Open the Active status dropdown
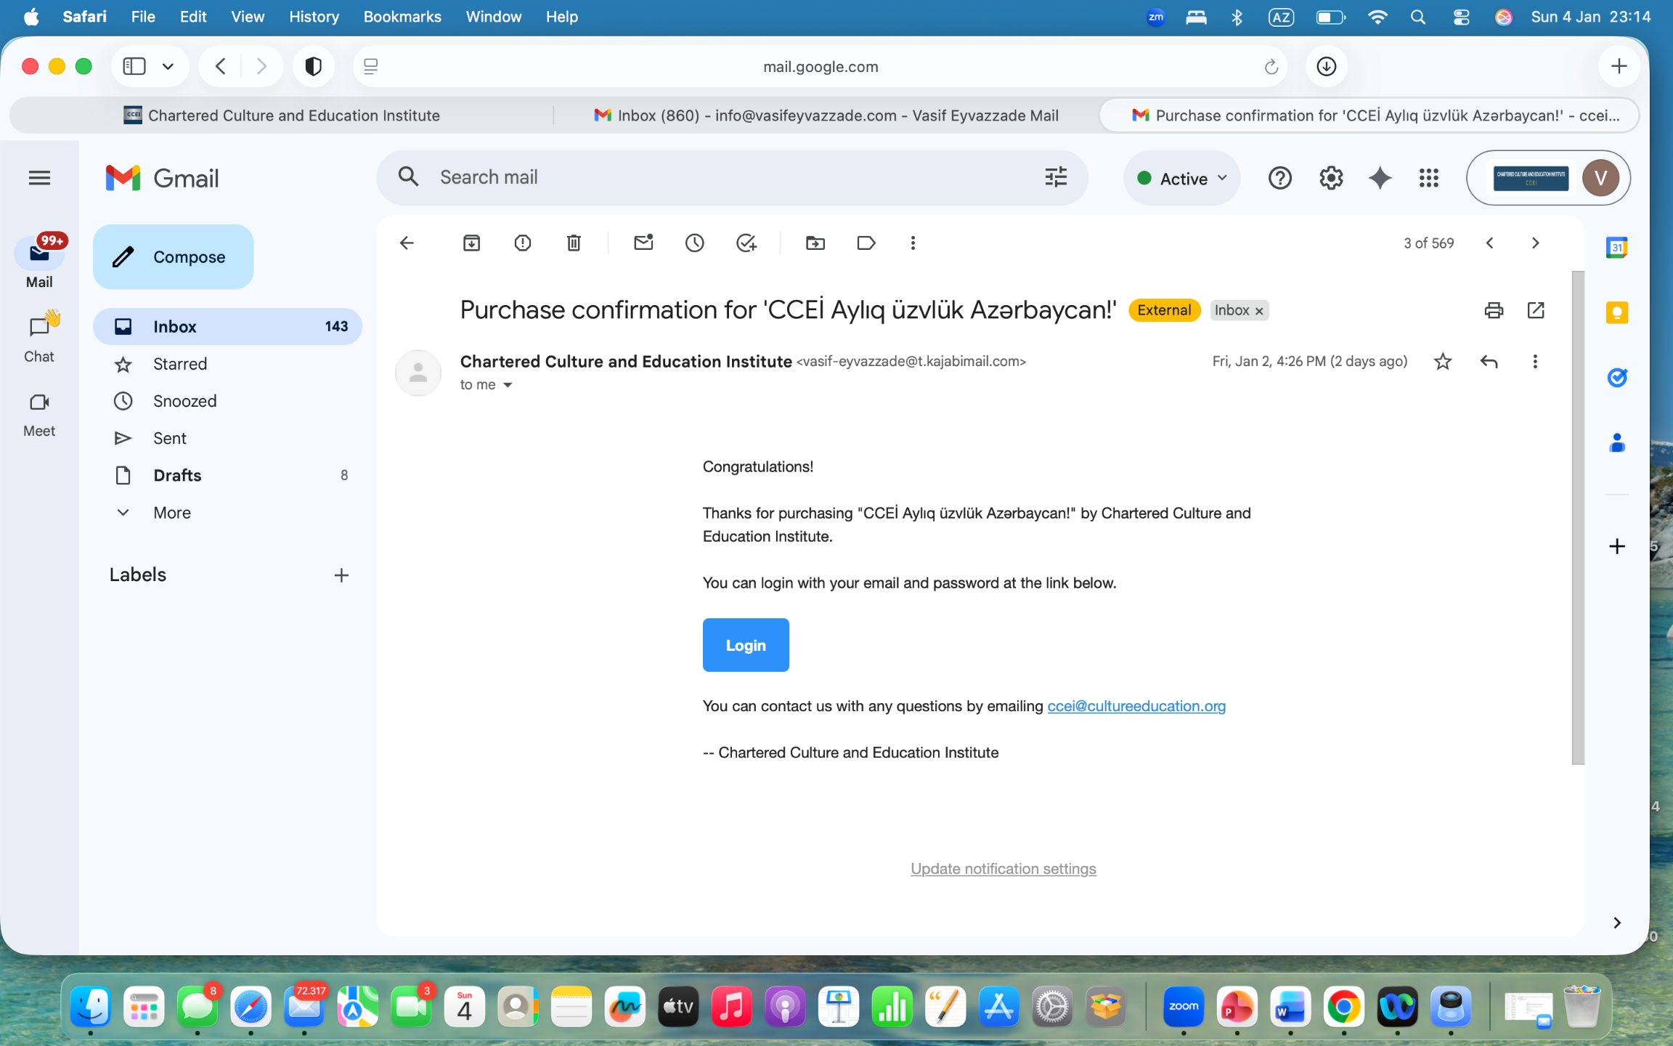This screenshot has height=1046, width=1673. point(1182,178)
